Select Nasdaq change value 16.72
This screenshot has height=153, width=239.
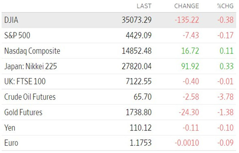tap(190, 51)
